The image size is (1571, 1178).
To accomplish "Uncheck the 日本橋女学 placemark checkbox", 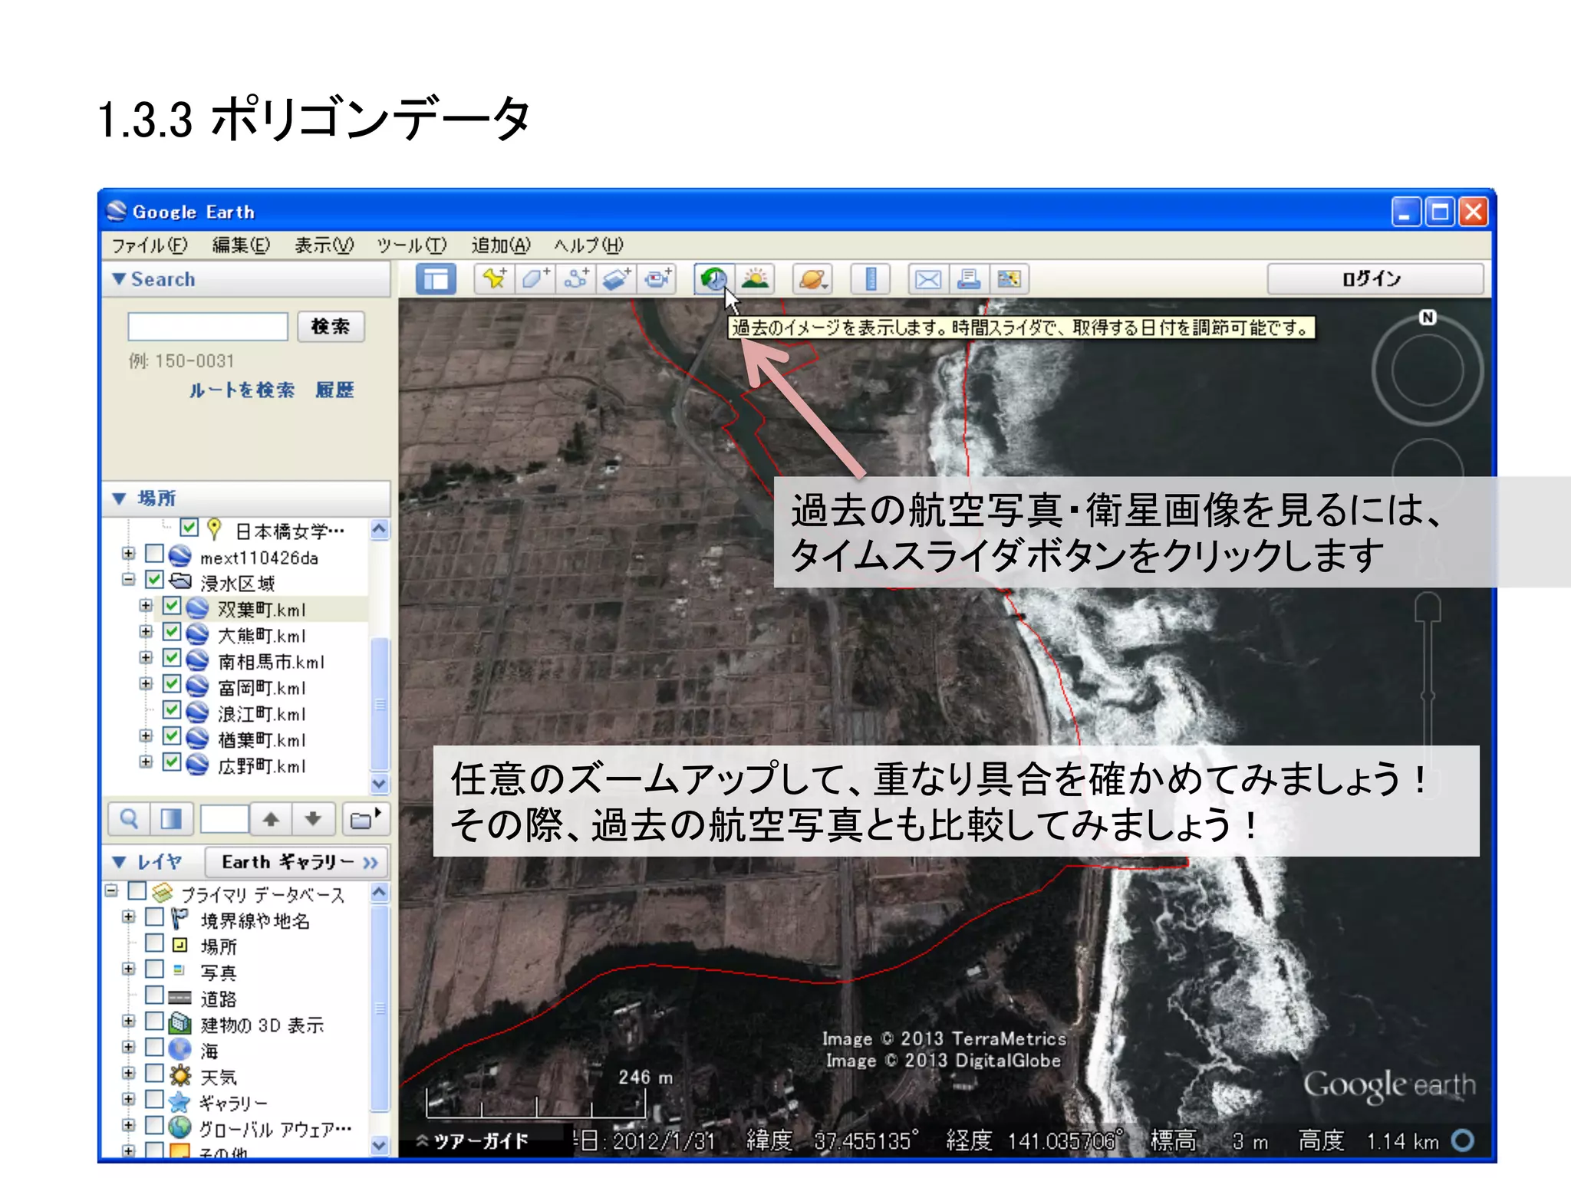I will [189, 528].
